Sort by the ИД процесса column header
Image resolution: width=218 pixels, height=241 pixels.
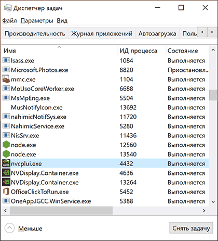pos(142,50)
